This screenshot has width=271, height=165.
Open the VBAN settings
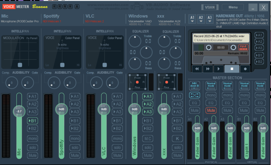tap(210, 7)
